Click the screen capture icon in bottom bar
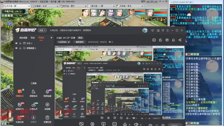The width and height of the screenshot is (224, 126). 81,124
